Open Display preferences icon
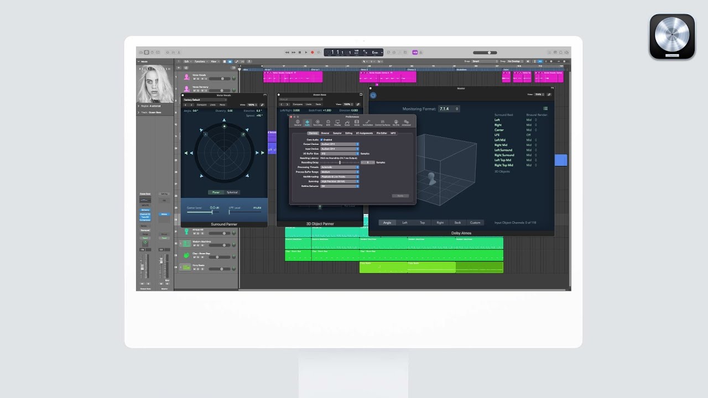 pos(337,123)
